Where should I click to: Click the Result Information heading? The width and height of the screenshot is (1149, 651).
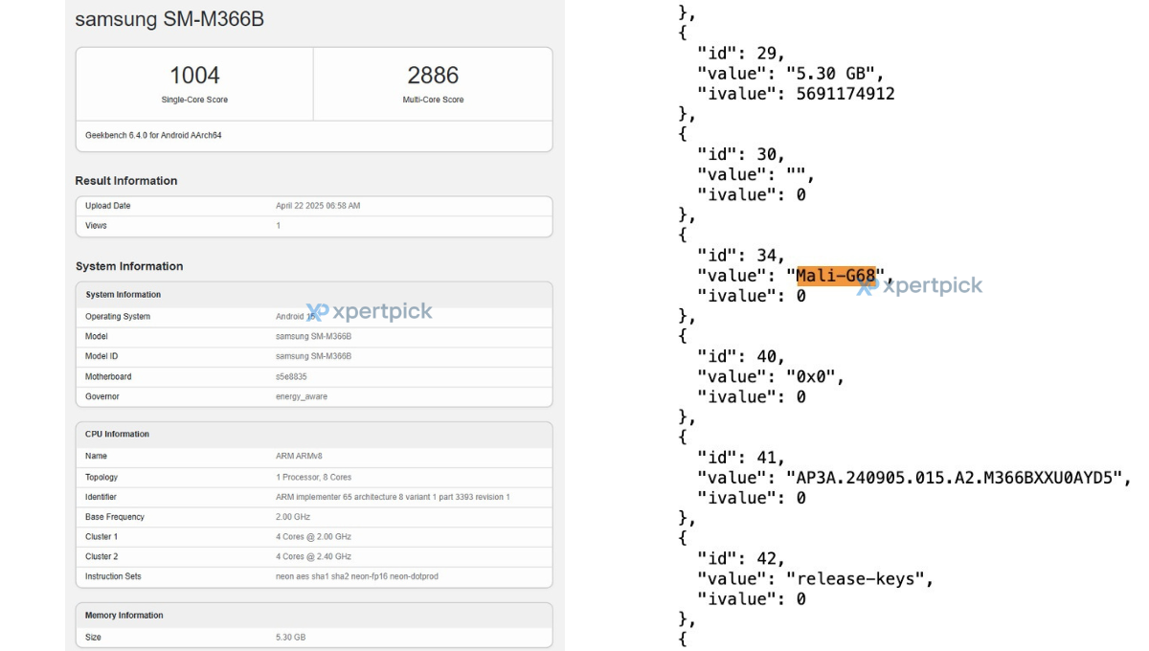(x=126, y=181)
